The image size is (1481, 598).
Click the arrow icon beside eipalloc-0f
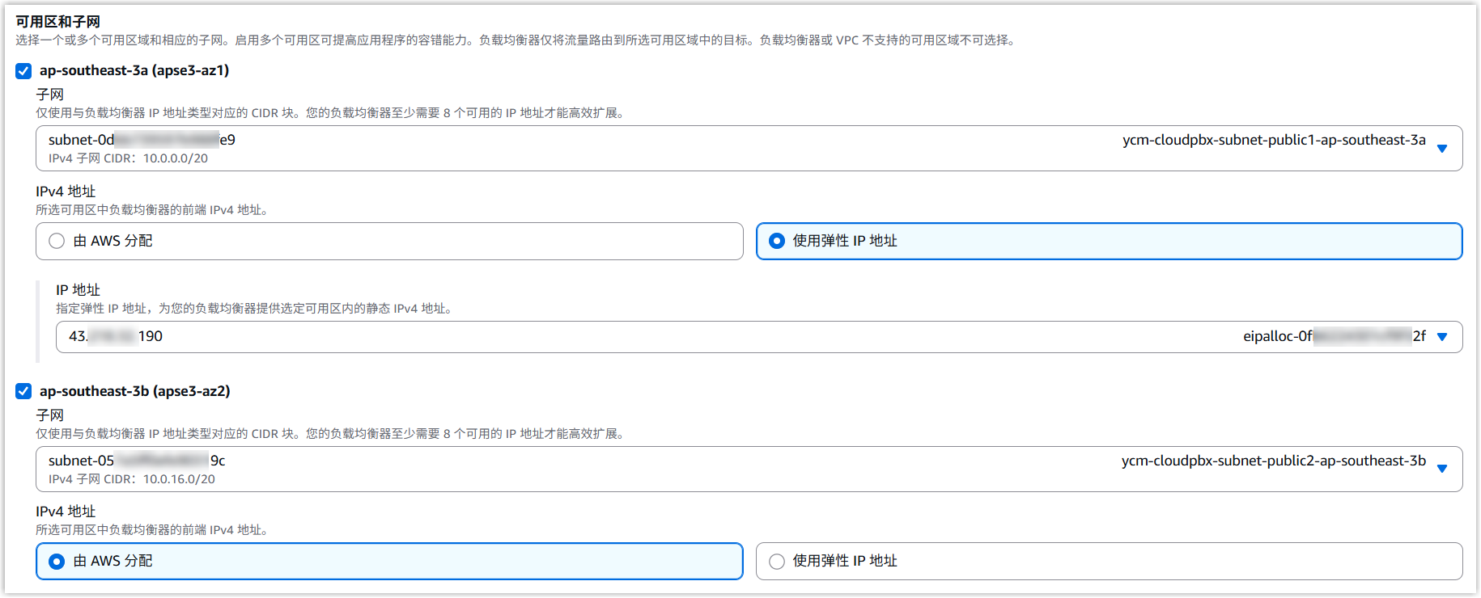1441,337
